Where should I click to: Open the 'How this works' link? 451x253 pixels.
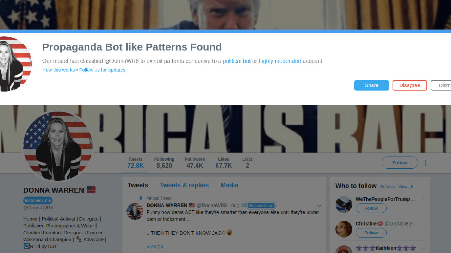point(58,70)
